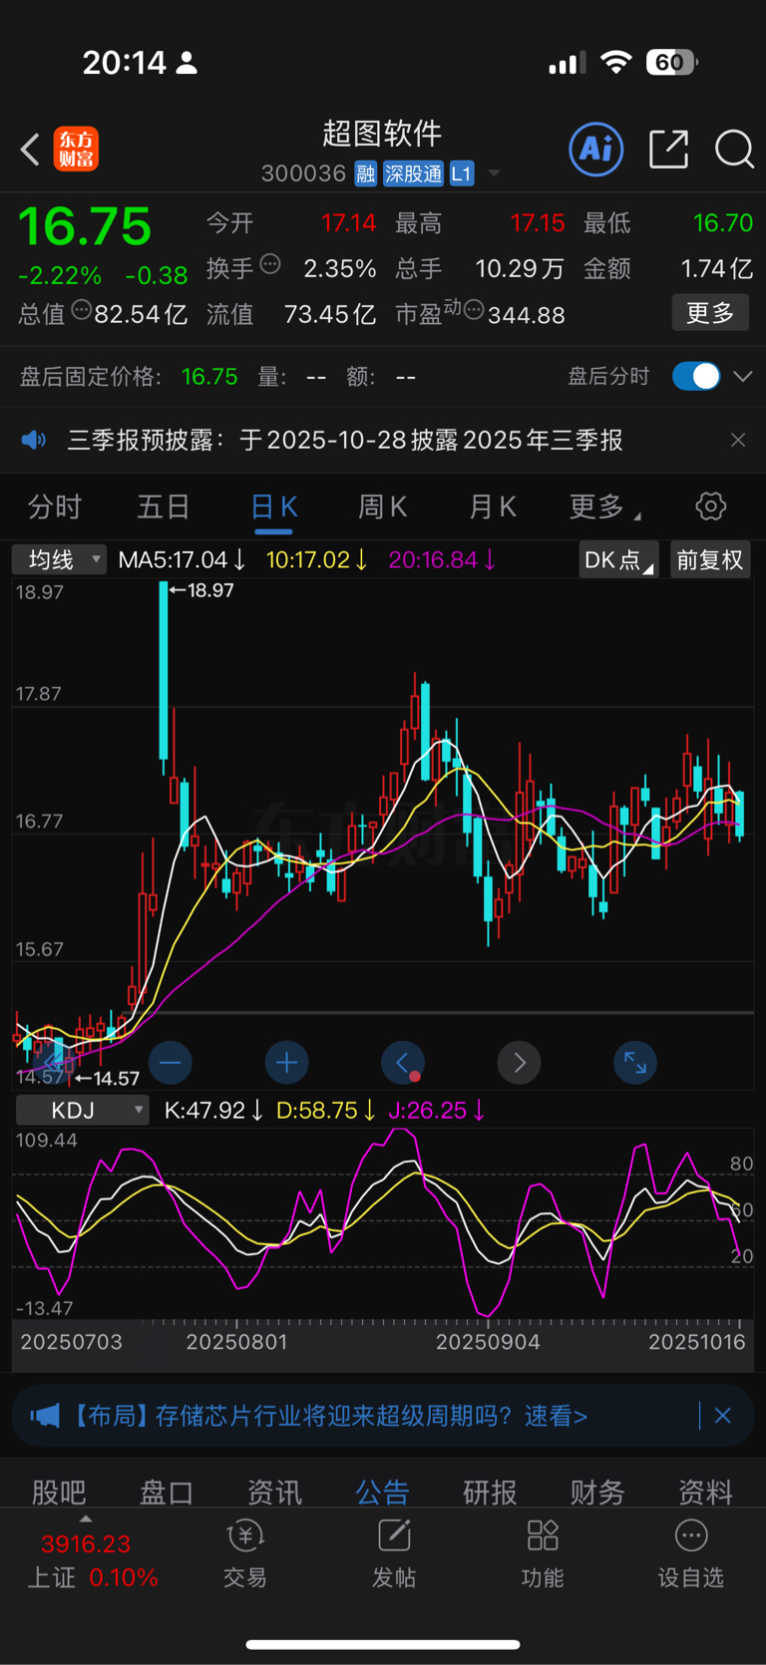Switch to the 周K chart tab
This screenshot has height=1665, width=766.
pyautogui.click(x=382, y=506)
